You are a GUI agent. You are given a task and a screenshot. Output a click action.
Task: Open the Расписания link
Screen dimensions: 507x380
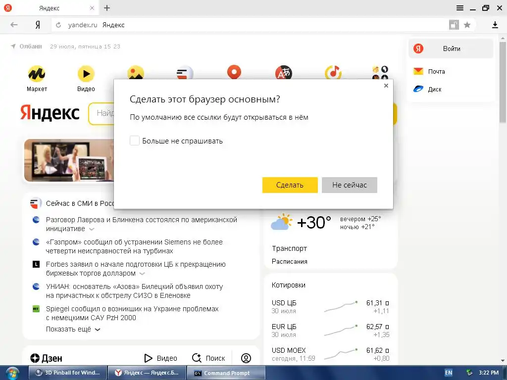289,261
